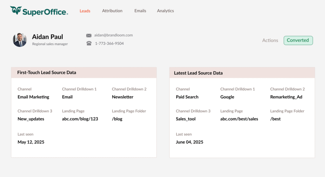The width and height of the screenshot is (325, 177).
Task: Click the phone number 1-773-366-9504
Action: (109, 43)
